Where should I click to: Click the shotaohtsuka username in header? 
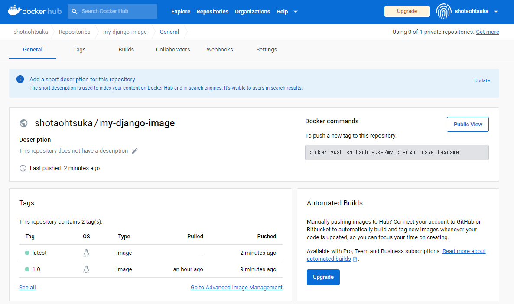pyautogui.click(x=472, y=11)
